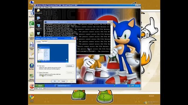Open the Edit menu in Virtual PC
Viewport: 188px width, 105px height.
40,7
